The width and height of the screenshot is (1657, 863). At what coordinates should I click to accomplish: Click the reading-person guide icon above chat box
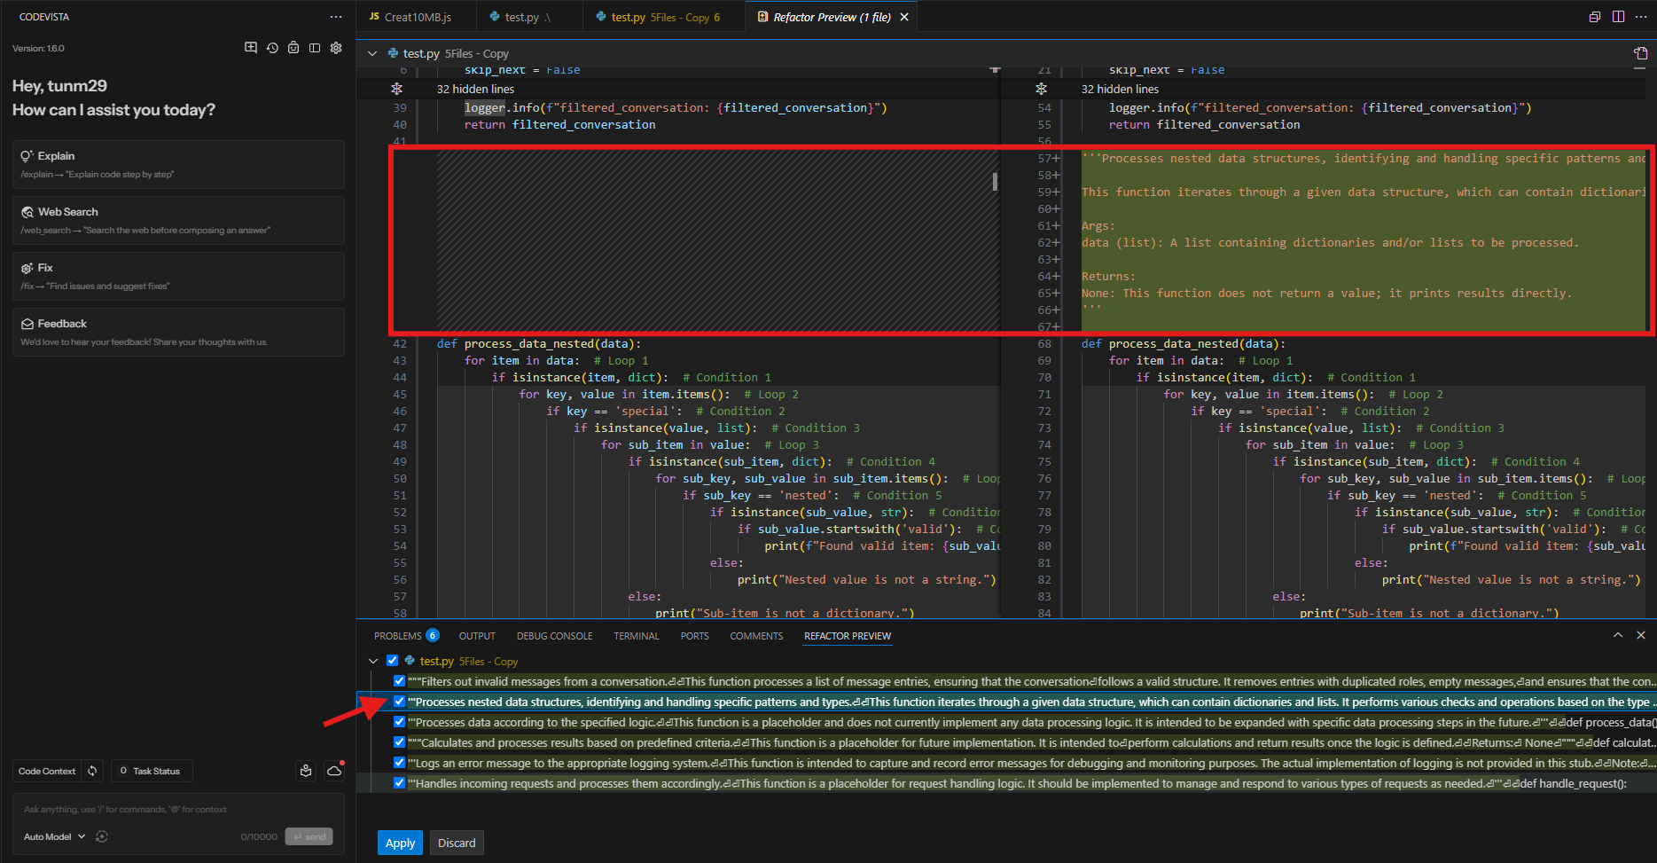[306, 771]
